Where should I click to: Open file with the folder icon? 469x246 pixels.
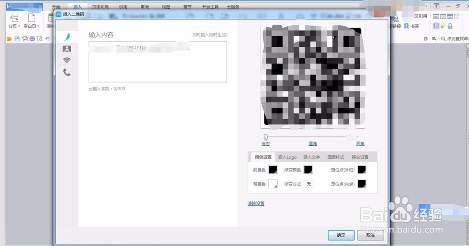coord(9,39)
